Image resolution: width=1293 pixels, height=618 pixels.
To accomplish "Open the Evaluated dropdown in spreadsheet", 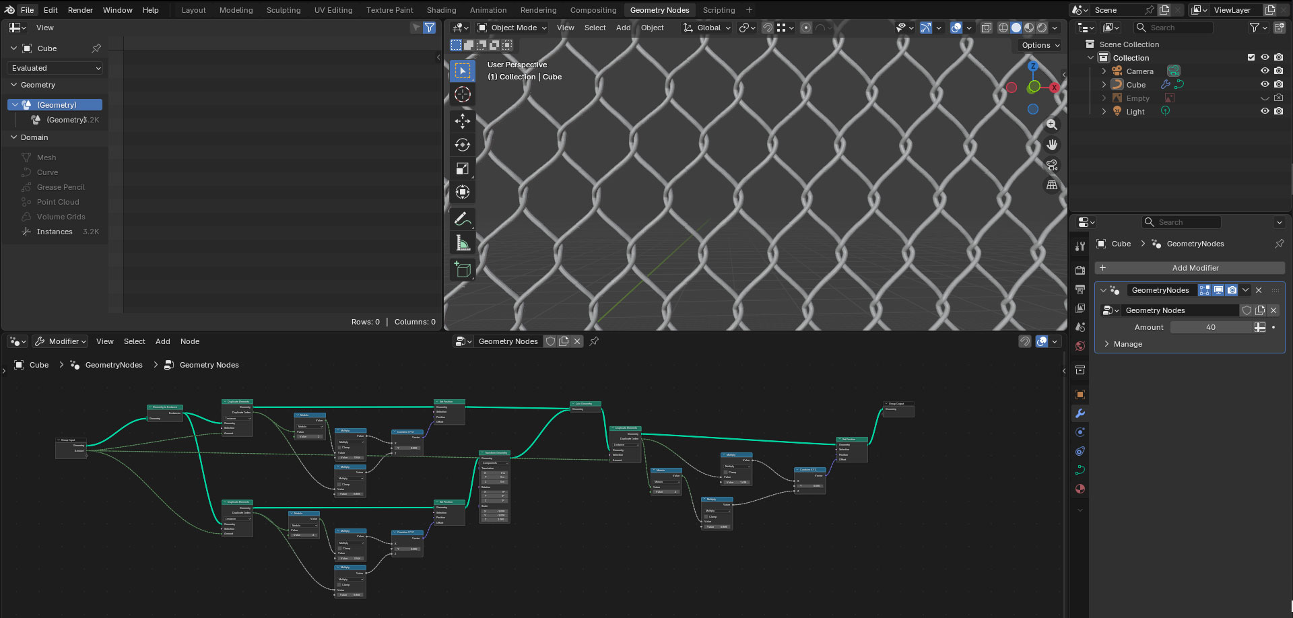I will coord(56,68).
